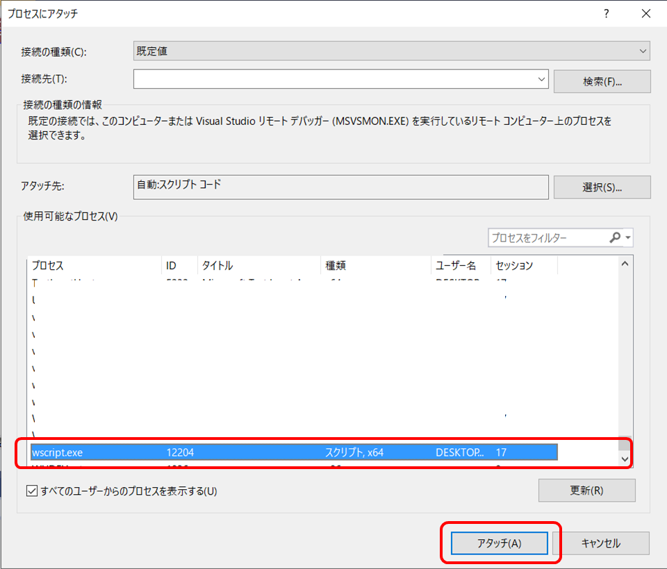
Task: Open the 接続先 combo box dropdown arrow
Action: (x=541, y=78)
